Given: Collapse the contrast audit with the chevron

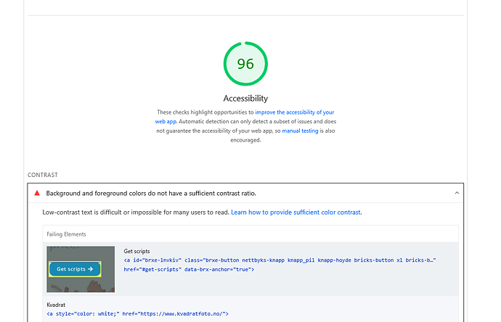Looking at the screenshot, I should [x=456, y=194].
